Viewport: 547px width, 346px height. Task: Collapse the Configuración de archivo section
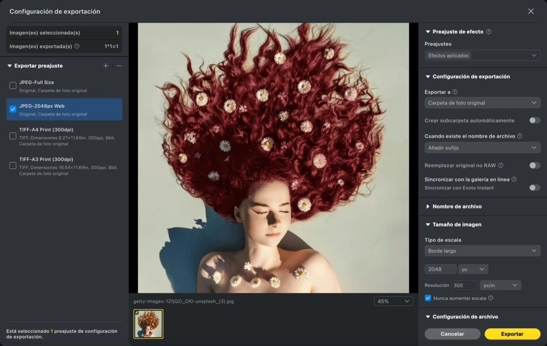click(428, 317)
